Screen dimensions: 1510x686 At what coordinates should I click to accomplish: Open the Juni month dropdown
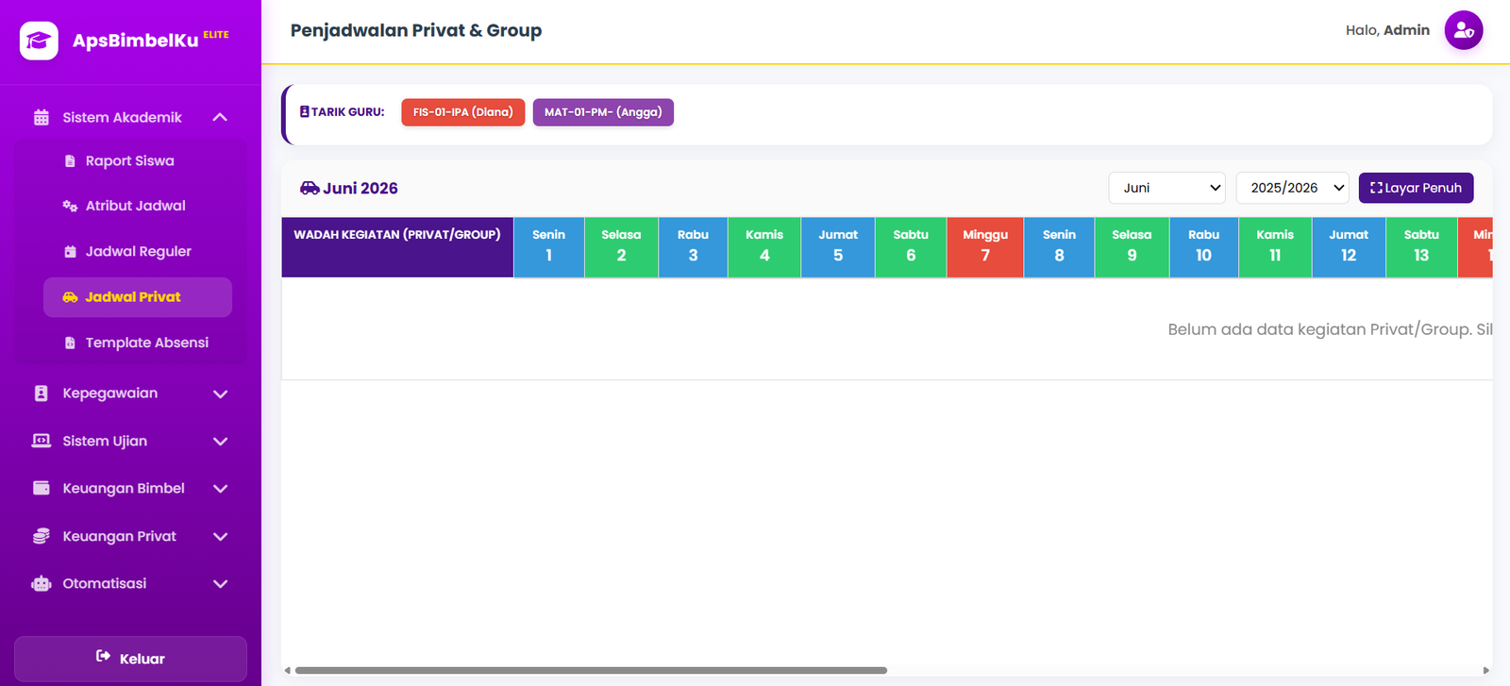click(1166, 188)
